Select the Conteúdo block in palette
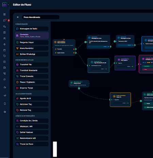Screen dimensions: 153x158 click(x=32, y=36)
